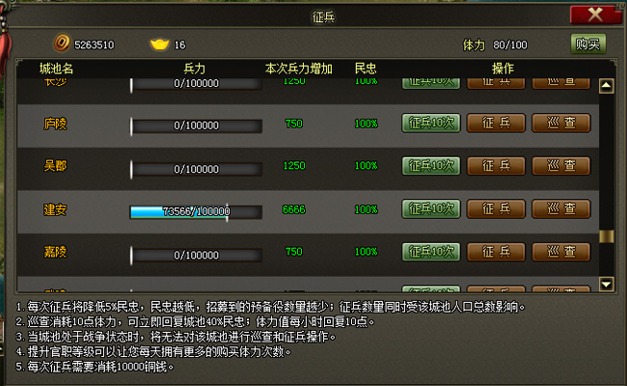Click 征兵10次 for 吴郡 city
Screen dimensions: 627x386
coord(431,166)
